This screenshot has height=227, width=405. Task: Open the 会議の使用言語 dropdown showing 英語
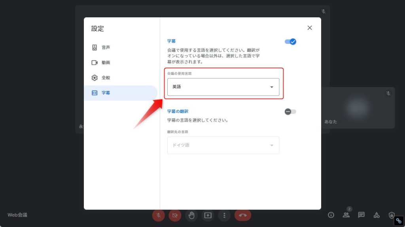223,87
